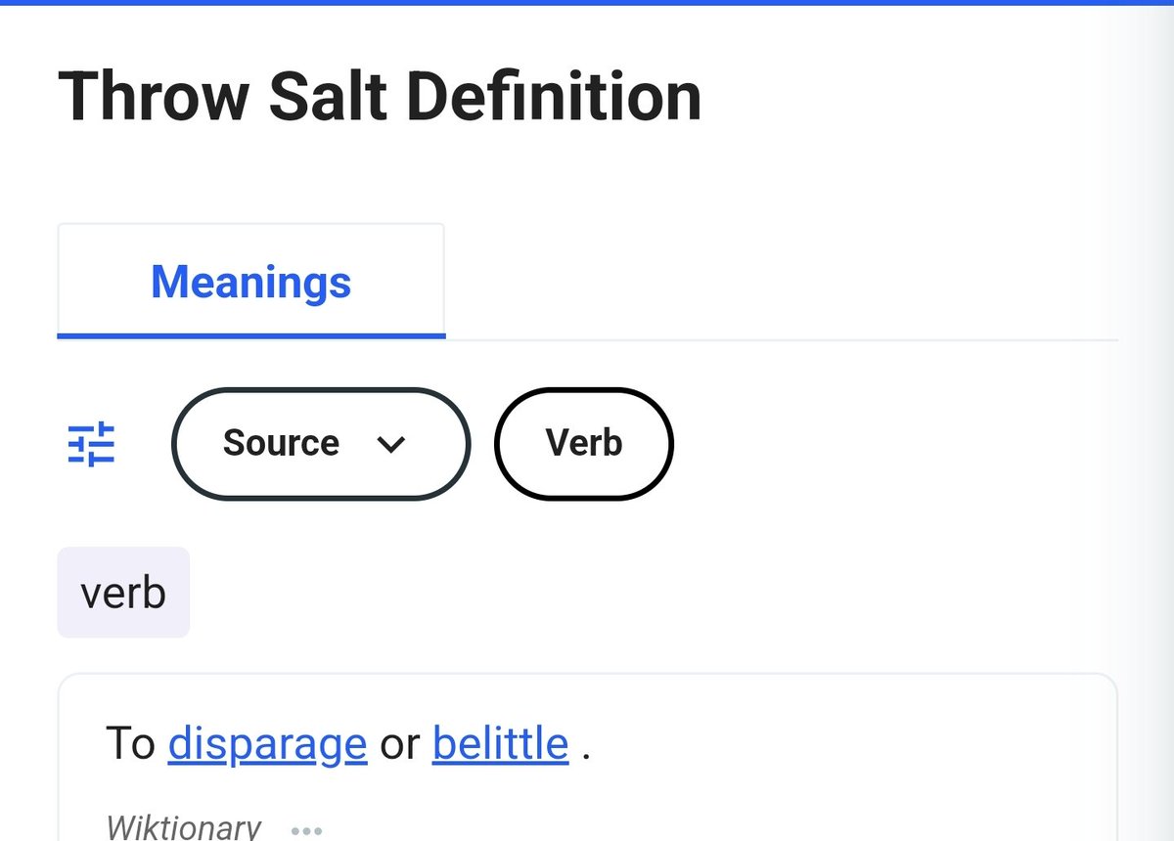This screenshot has height=841, width=1174.
Task: Show the meaning filter settings
Action: (x=91, y=444)
